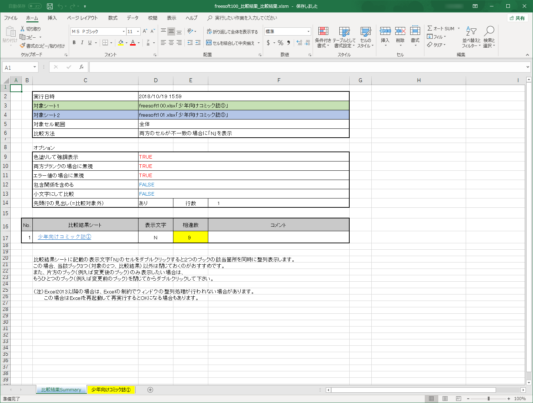Click the decrease indent icon
Screen dimensions: 533x403
pyautogui.click(x=190, y=43)
